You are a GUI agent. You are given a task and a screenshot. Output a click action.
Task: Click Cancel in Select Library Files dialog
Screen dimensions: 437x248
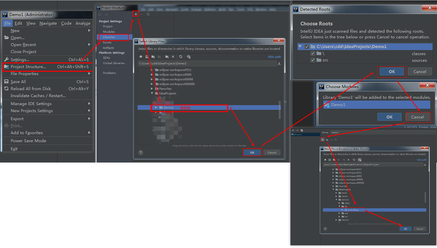click(x=272, y=153)
